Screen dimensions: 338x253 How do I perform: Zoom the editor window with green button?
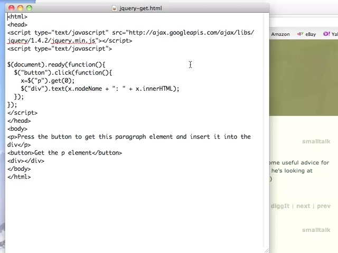tap(29, 8)
